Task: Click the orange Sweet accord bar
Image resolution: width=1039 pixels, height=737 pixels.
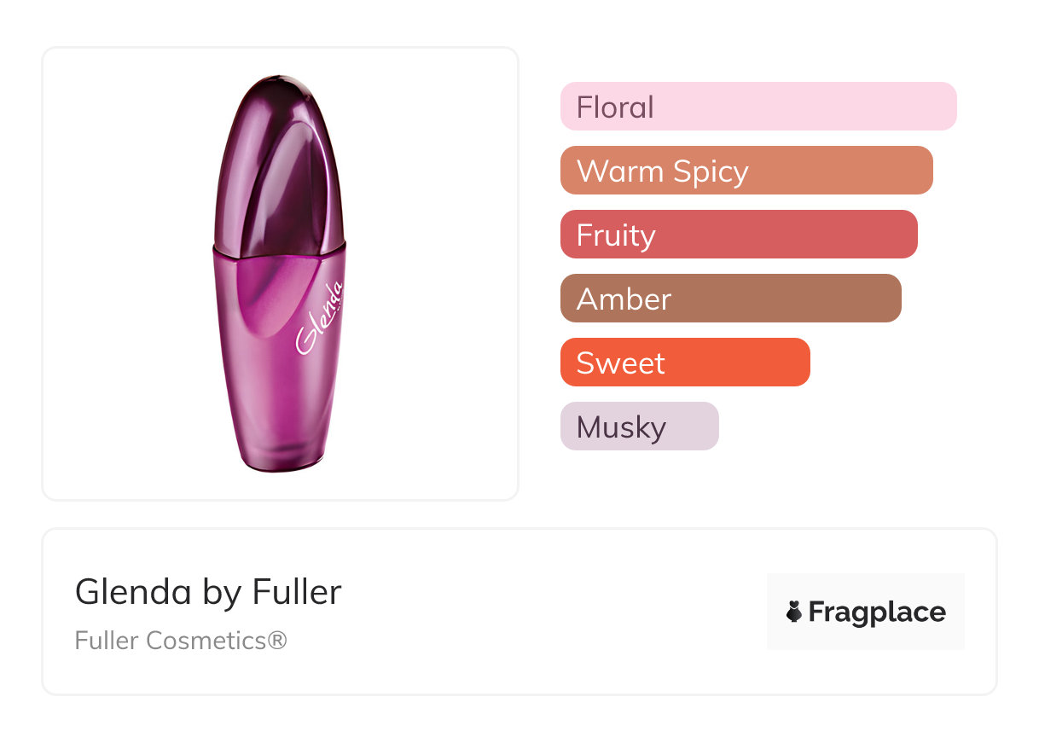Action: point(684,363)
